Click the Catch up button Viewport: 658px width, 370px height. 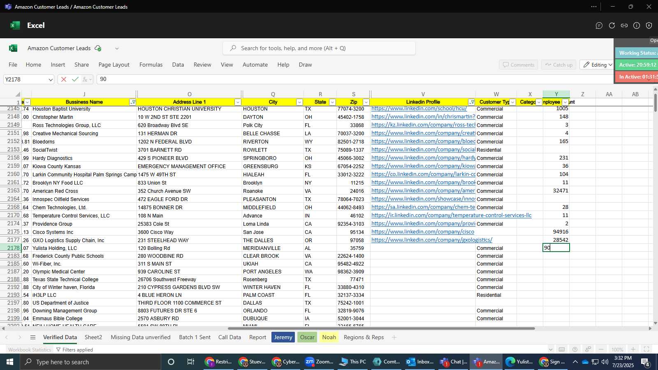pos(559,65)
